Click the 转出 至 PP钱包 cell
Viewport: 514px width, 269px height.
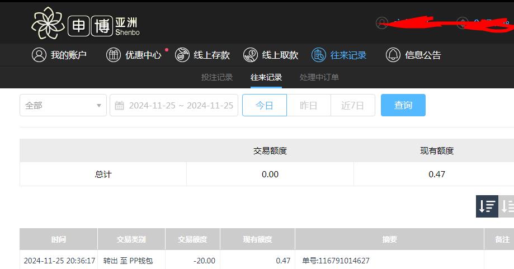(x=128, y=261)
